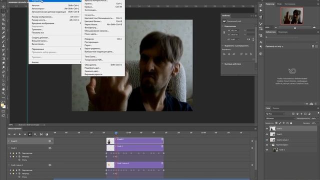Toggle the layer filter on/off switch

(318, 113)
